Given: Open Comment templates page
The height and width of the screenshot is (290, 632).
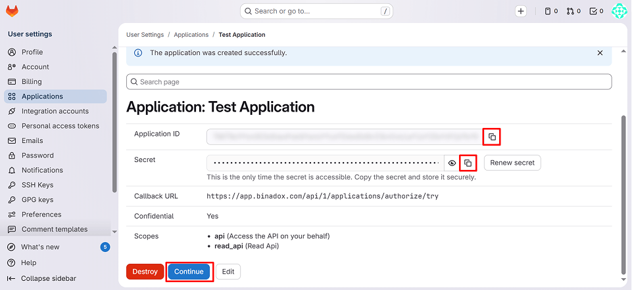Looking at the screenshot, I should coord(55,229).
